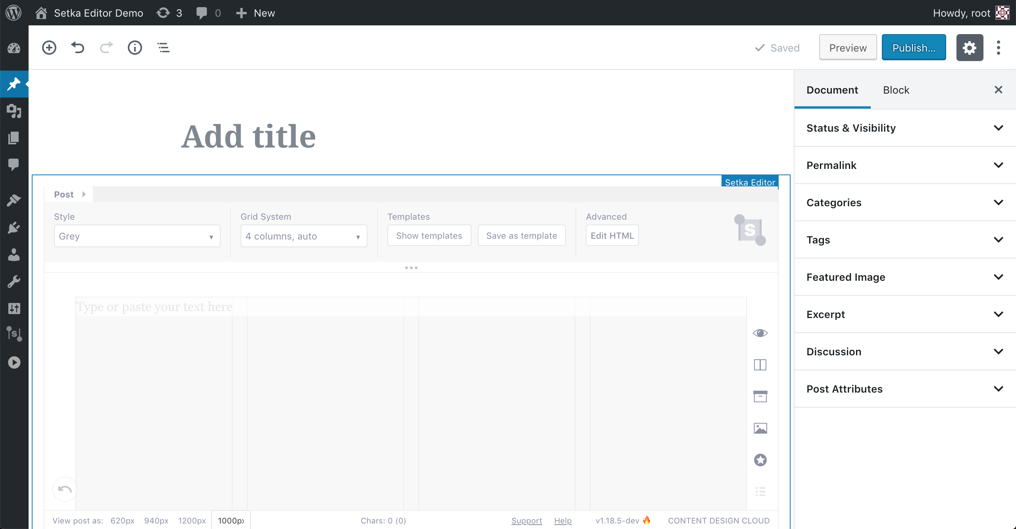The height and width of the screenshot is (529, 1016).
Task: Expand the Featured Image panel
Action: pyautogui.click(x=905, y=277)
